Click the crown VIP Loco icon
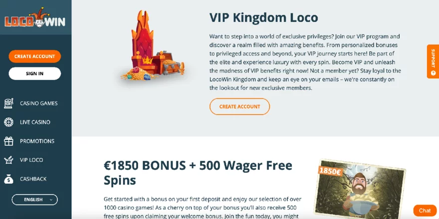 (x=8, y=160)
